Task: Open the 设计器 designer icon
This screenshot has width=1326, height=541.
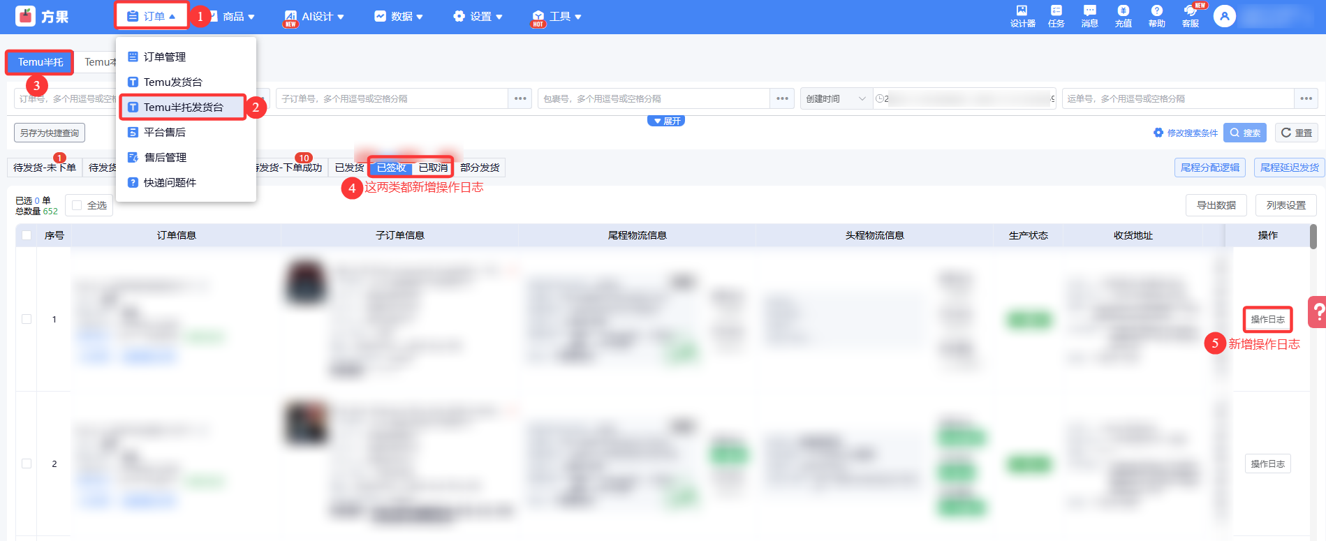Action: click(x=1022, y=16)
